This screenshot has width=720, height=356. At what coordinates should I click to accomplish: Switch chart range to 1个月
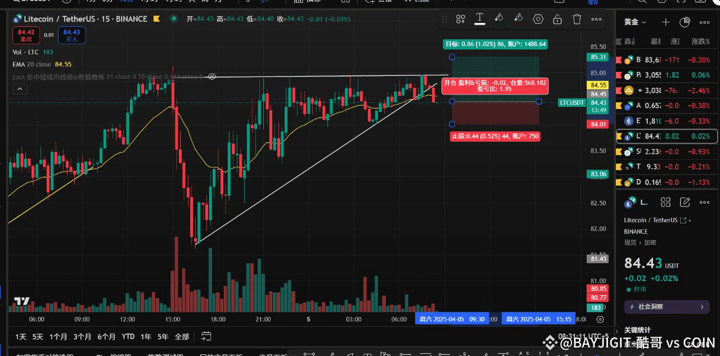[x=58, y=336]
